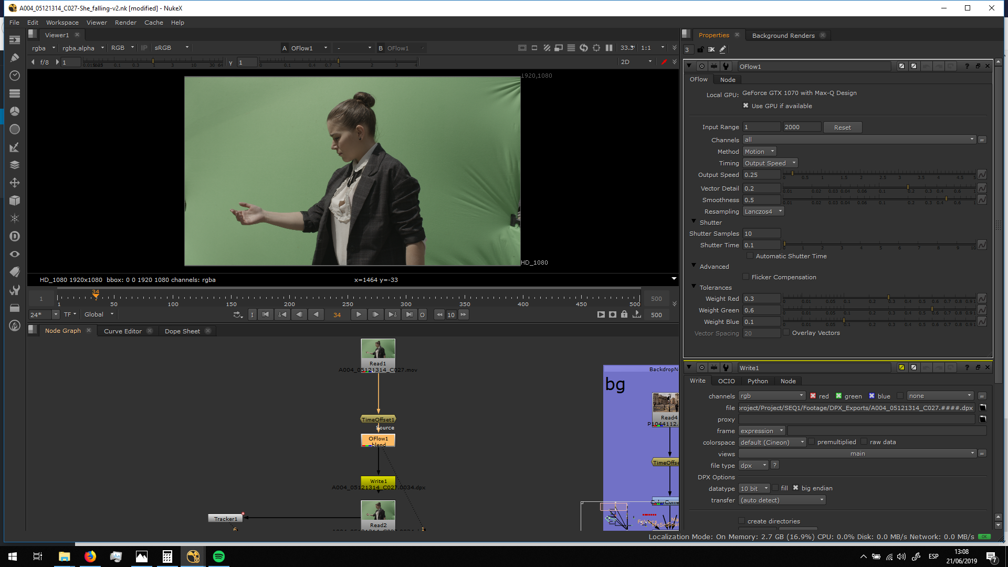Toggle Use GPU if available checkbox
The image size is (1008, 567).
745,106
